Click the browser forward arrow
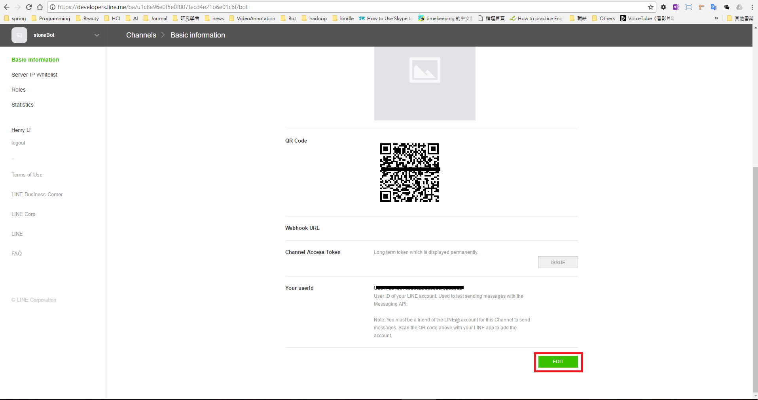Screen dimensions: 758x400 (x=18, y=7)
